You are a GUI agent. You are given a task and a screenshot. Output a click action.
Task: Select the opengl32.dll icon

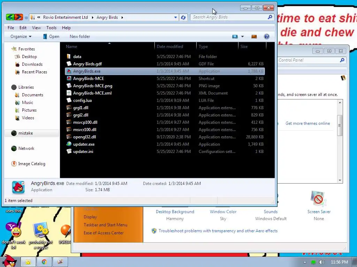(x=69, y=137)
